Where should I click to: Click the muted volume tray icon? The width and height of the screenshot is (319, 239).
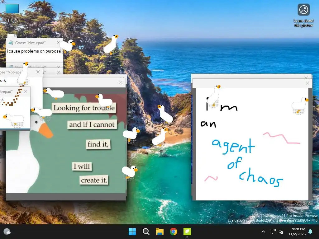pos(281,232)
